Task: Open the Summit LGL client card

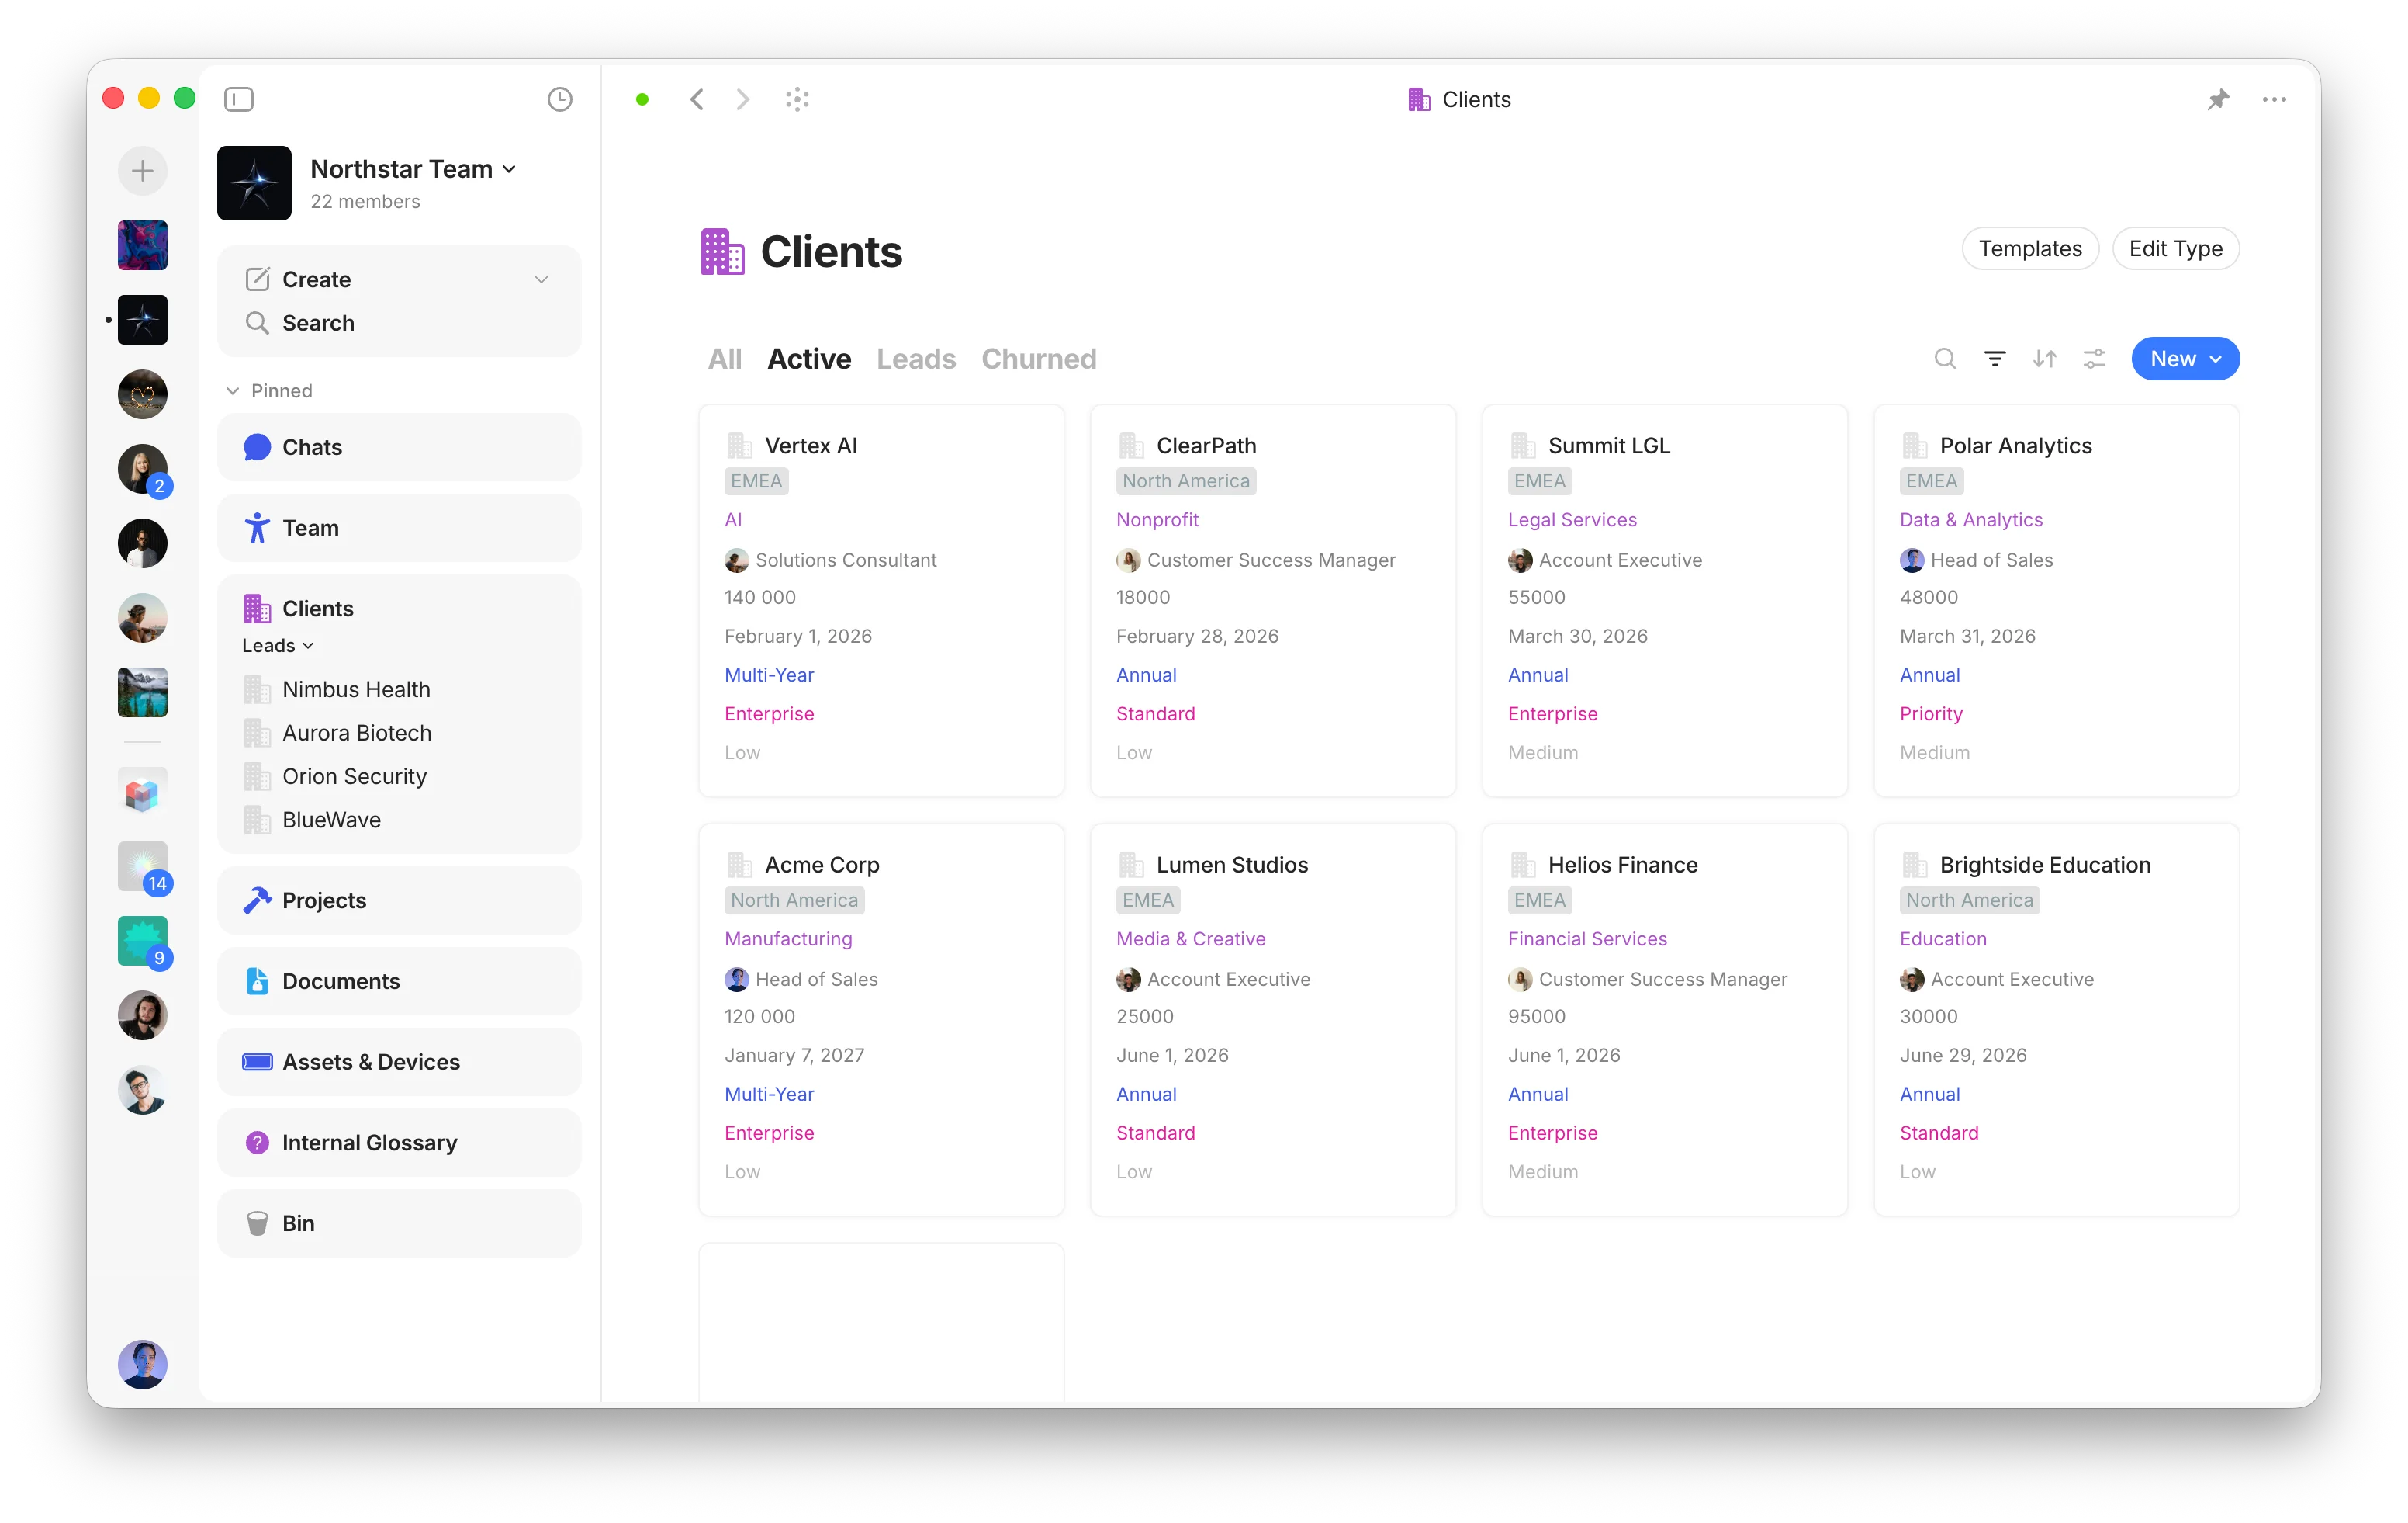Action: (x=1665, y=600)
